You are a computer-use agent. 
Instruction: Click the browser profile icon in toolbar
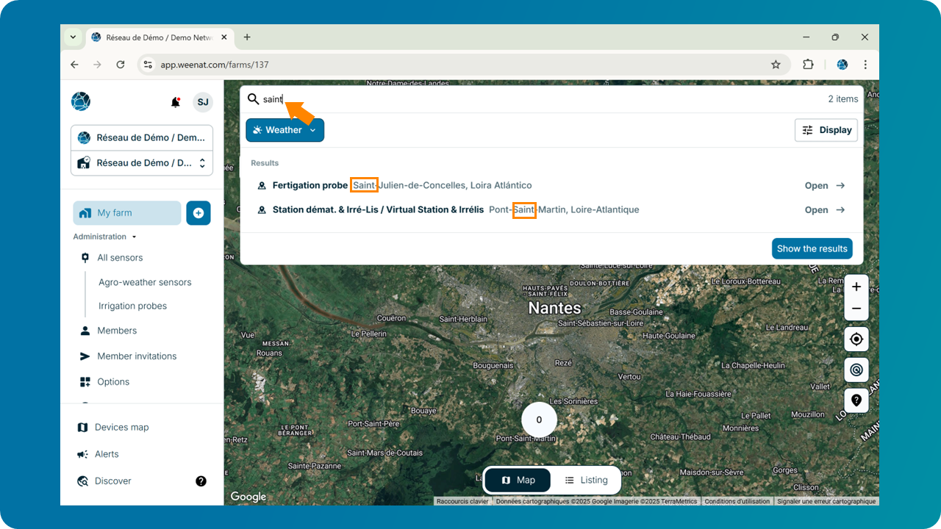[x=842, y=65]
